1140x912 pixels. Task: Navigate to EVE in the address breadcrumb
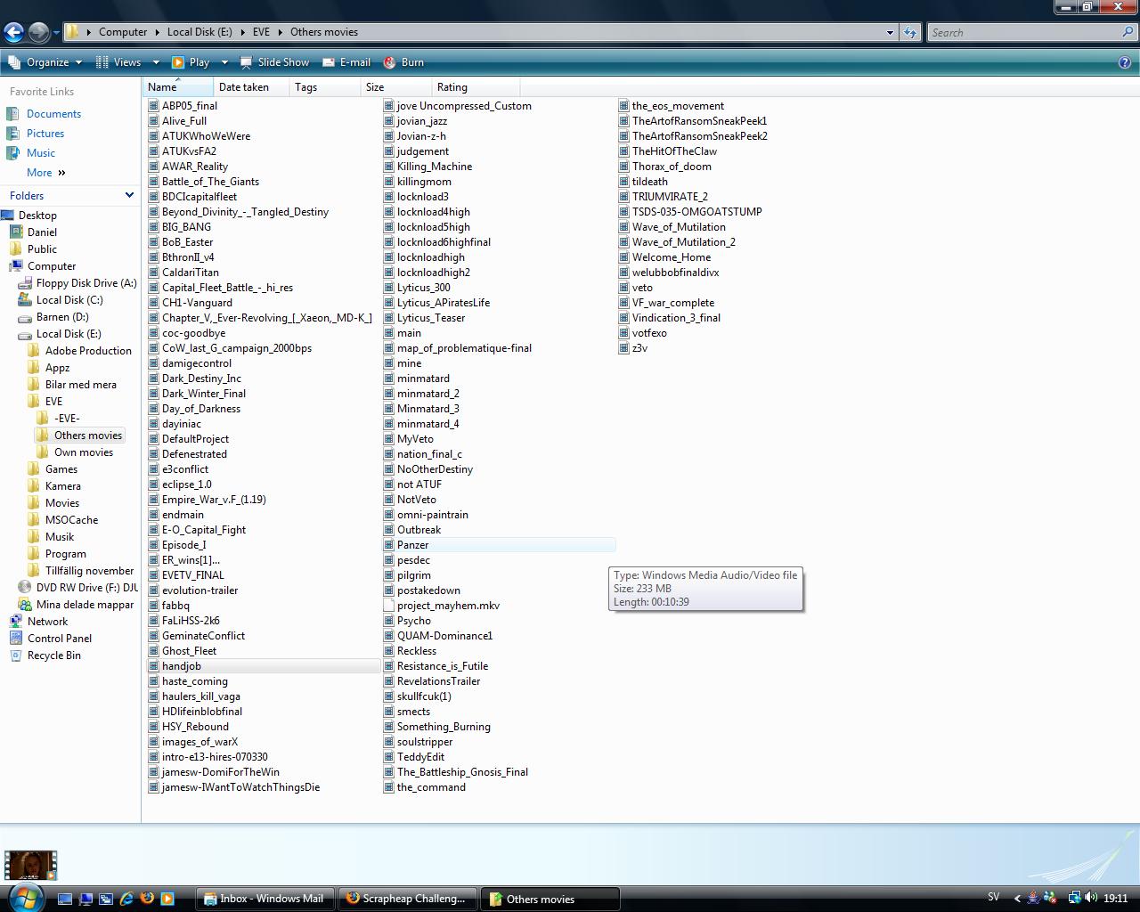click(261, 32)
